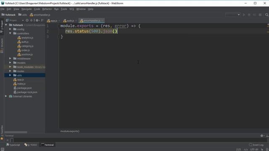Select package.json in the project tree
Screen dimensions: 269x151
pyautogui.click(x=23, y=88)
